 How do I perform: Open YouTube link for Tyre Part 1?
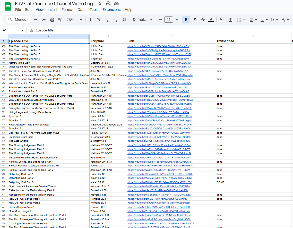(x=159, y=116)
